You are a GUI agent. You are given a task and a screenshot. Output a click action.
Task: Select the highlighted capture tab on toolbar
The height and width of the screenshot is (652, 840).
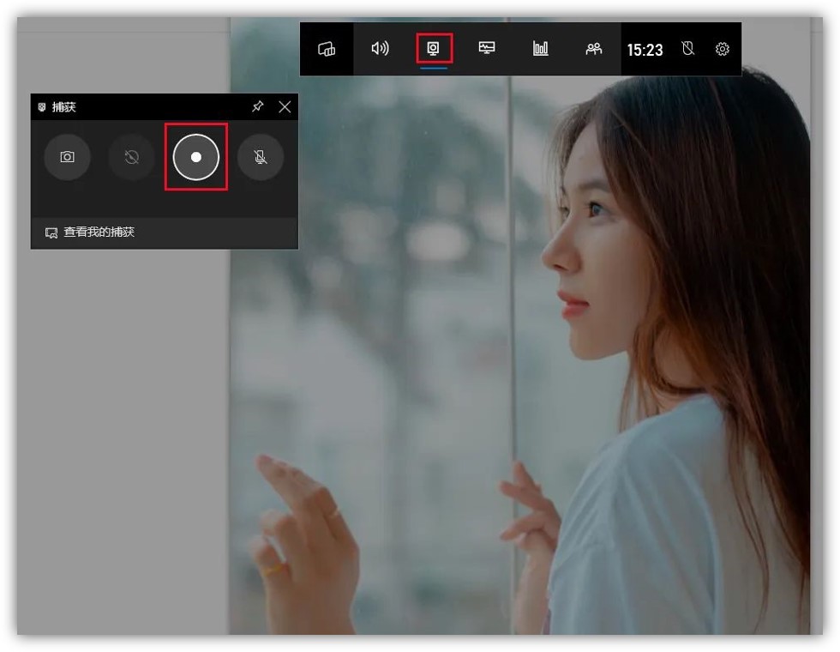(x=434, y=49)
